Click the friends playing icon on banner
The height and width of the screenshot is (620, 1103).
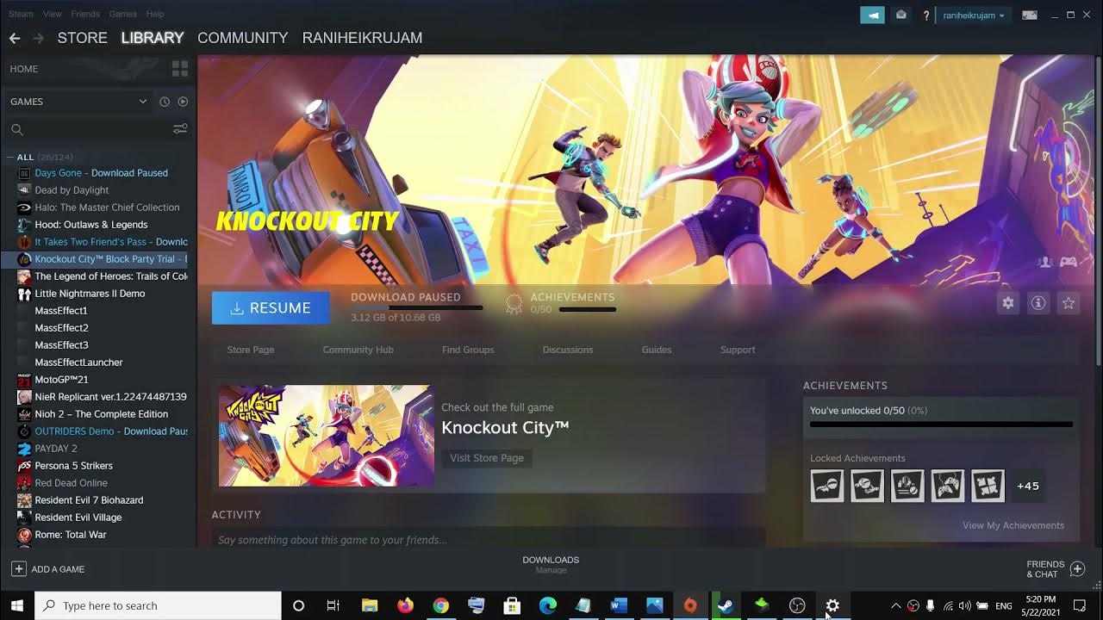point(1045,262)
